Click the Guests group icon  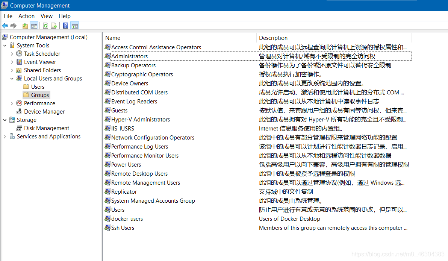[x=107, y=110]
